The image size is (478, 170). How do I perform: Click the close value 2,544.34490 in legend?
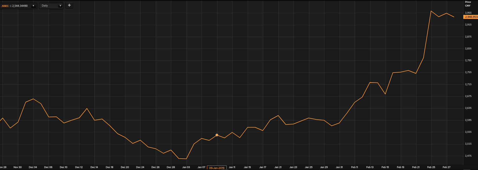click(x=20, y=6)
